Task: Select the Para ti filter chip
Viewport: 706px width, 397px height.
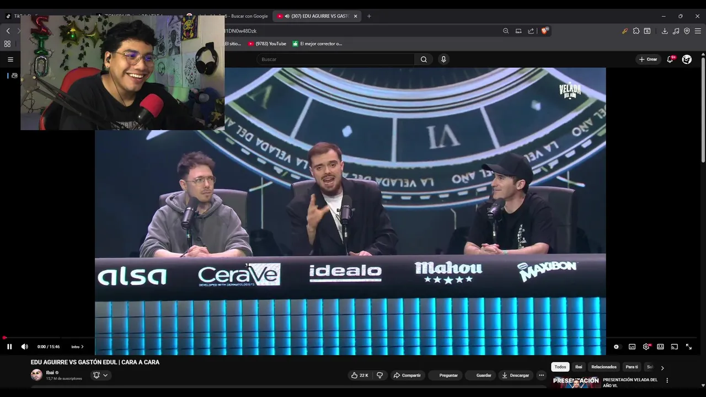Action: pos(632,367)
